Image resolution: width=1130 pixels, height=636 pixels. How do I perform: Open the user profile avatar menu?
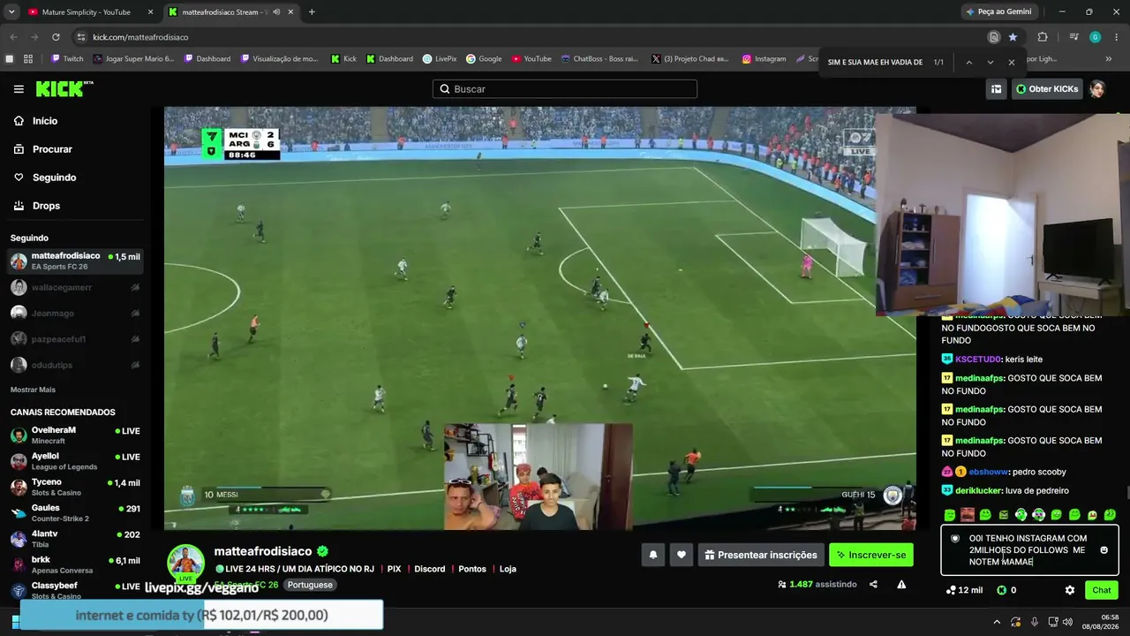point(1097,89)
